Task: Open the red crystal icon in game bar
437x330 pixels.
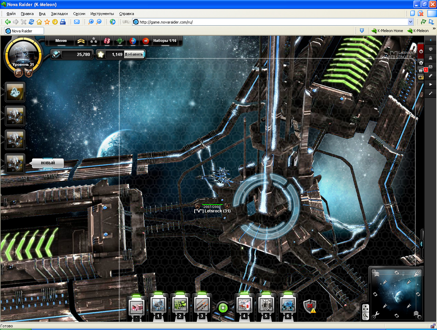Action: [107, 41]
